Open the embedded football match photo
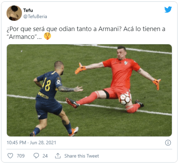Image resolution: width=179 pixels, height=164 pixels. pyautogui.click(x=89, y=90)
